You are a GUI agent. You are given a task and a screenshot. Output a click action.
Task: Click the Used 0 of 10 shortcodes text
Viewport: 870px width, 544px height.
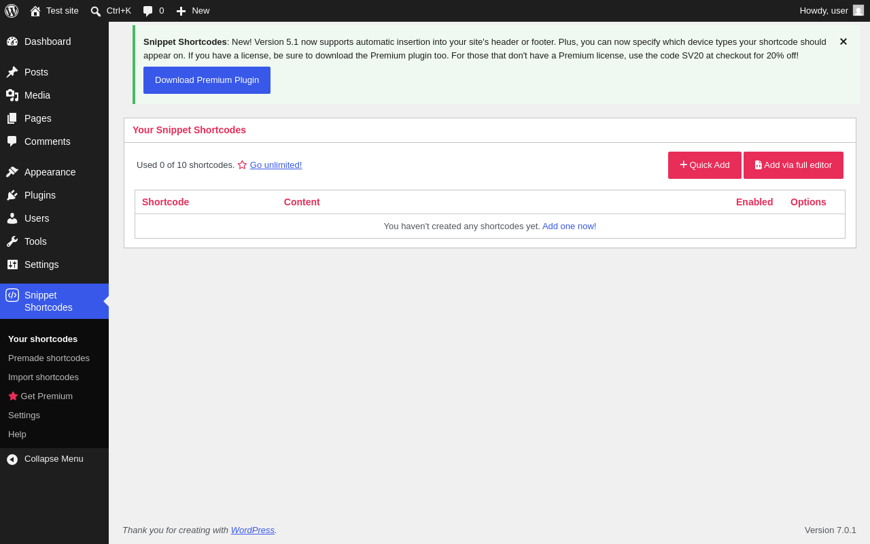pyautogui.click(x=186, y=165)
